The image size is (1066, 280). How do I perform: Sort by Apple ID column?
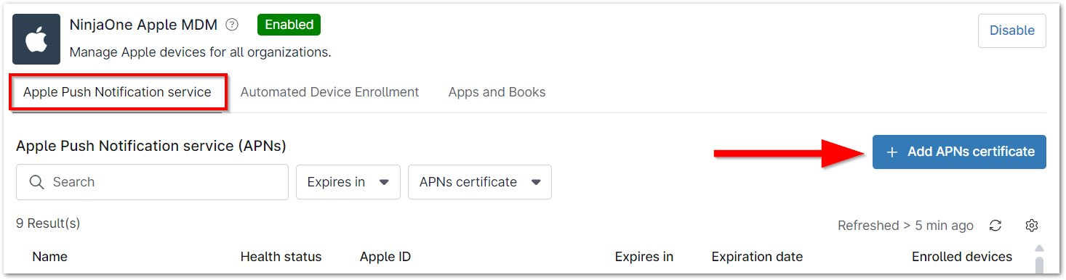pos(385,257)
